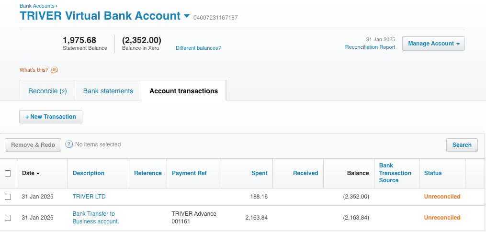Sort by Bank Transaction Source column header
The image size is (486, 232).
tap(395, 173)
